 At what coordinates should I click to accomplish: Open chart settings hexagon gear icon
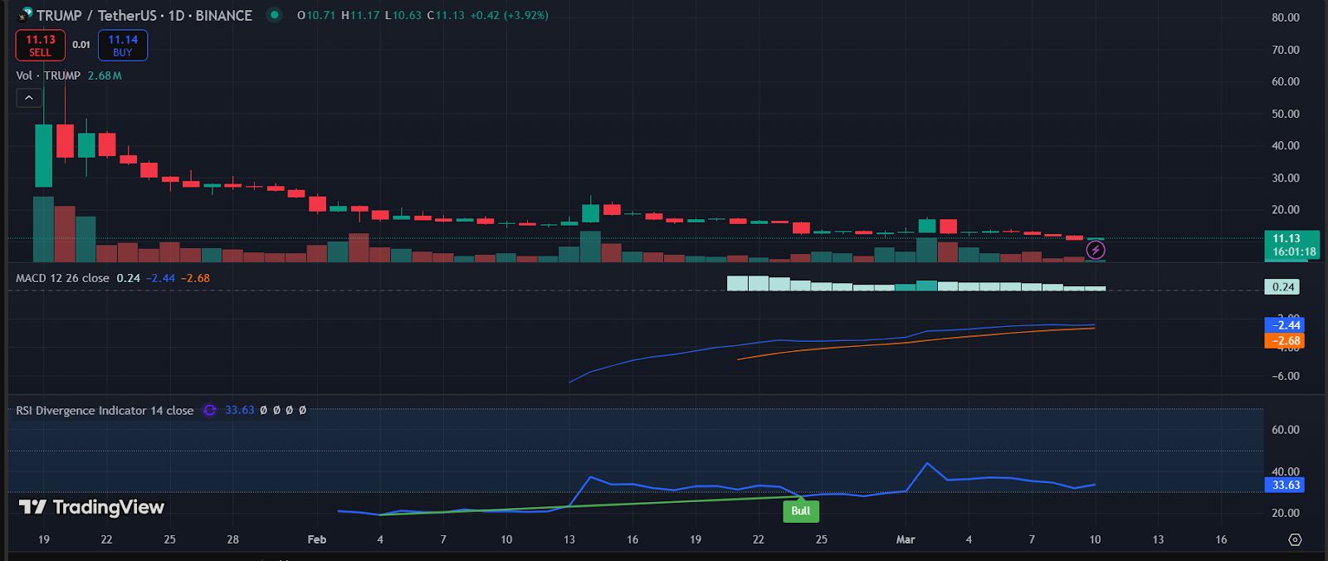click(1295, 539)
